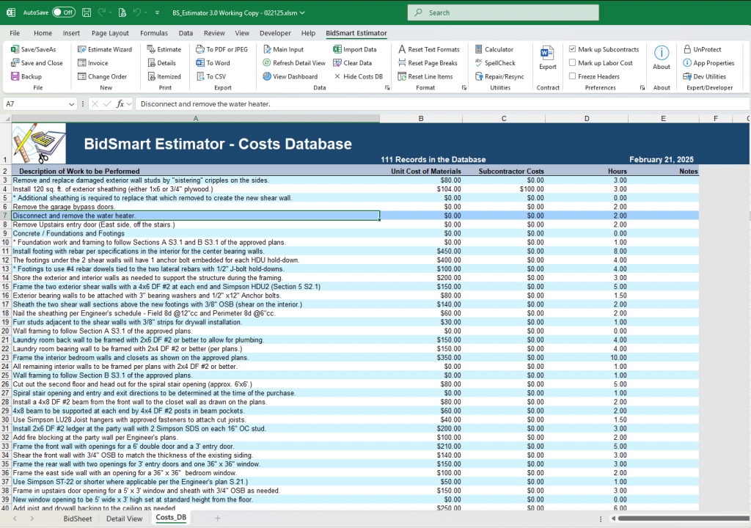Screen dimensions: 751x528
Task: Open Format group dialog launcher
Action: (x=464, y=88)
